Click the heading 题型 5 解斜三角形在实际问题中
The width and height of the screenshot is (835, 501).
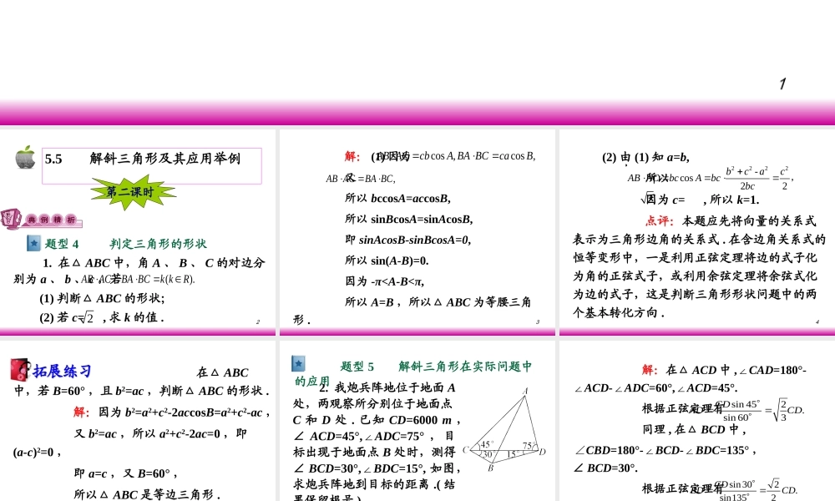click(436, 367)
